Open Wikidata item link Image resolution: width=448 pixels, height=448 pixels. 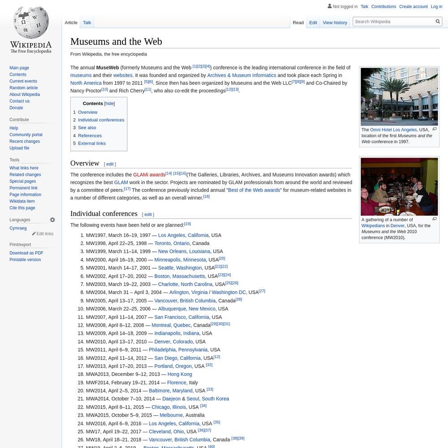(22, 202)
